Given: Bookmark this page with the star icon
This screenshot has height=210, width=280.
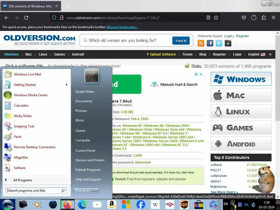Looking at the screenshot, I should click(216, 17).
